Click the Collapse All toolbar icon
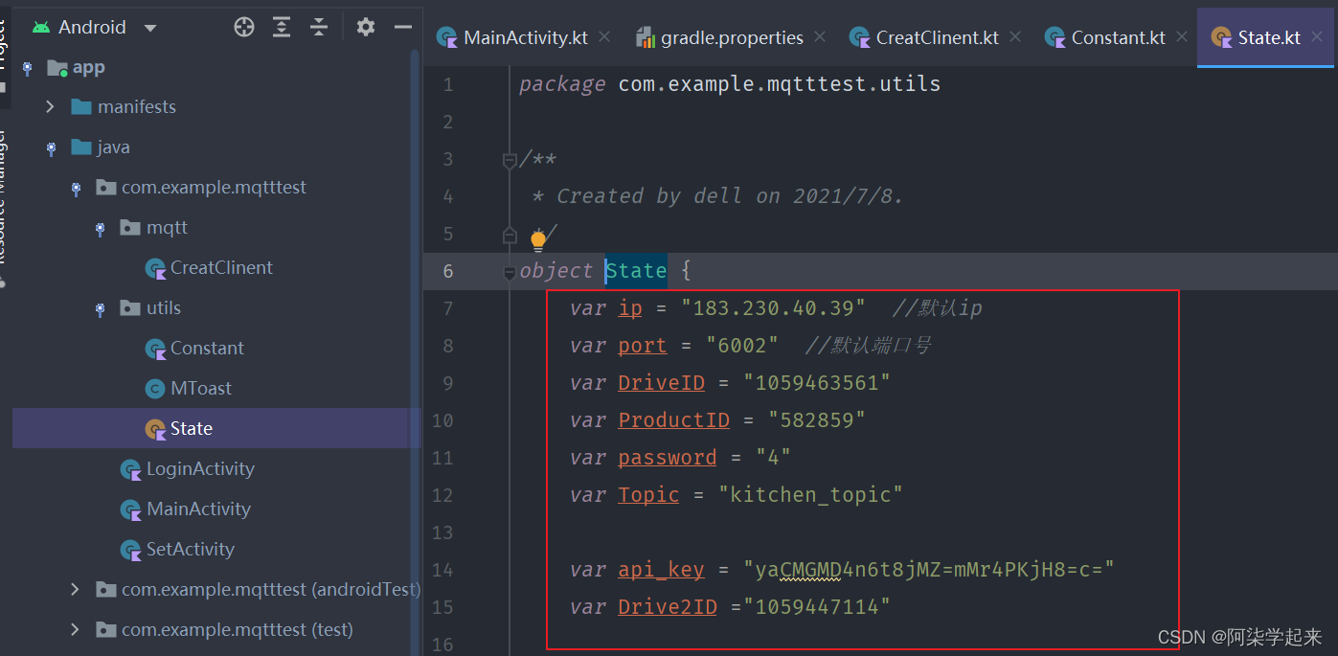 click(x=319, y=27)
